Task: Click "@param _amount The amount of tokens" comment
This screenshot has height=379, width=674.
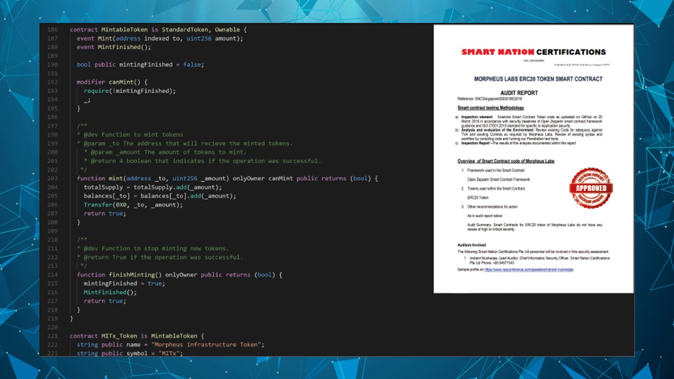Action: [165, 152]
